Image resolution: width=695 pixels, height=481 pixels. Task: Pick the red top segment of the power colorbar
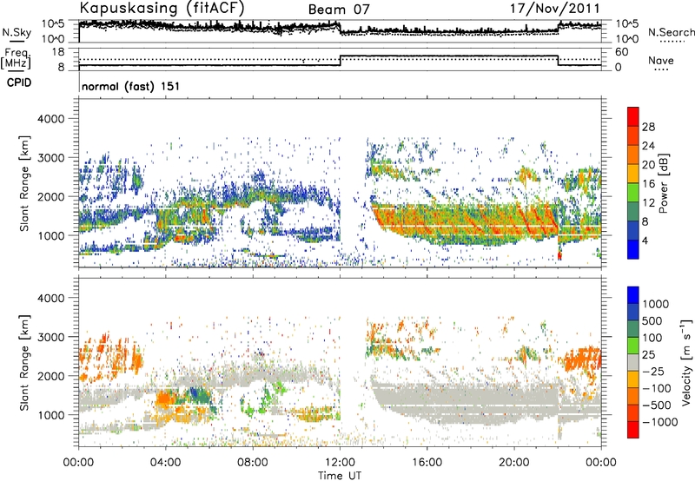tap(633, 116)
